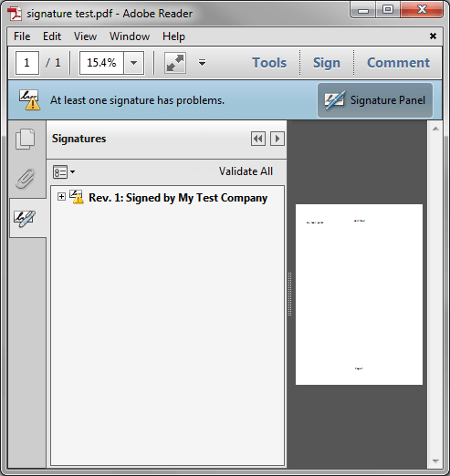Image resolution: width=450 pixels, height=476 pixels.
Task: Open the zoom percentage dropdown arrow
Action: click(x=133, y=63)
